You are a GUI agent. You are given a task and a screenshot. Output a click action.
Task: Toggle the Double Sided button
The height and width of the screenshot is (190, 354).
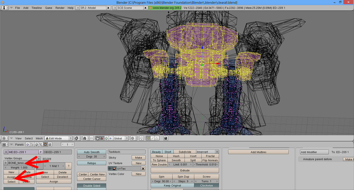click(91, 186)
